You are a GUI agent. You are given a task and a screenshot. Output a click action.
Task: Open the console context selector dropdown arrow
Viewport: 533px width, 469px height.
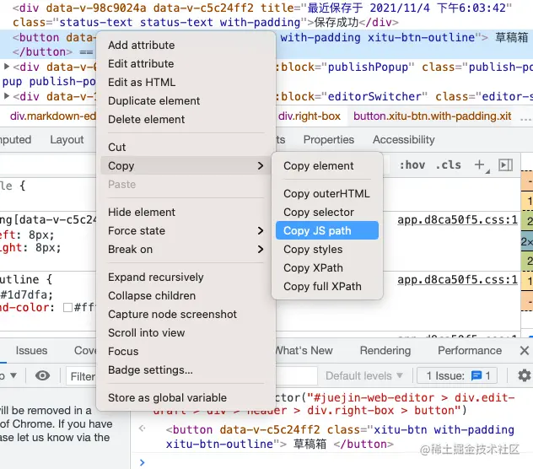13,376
